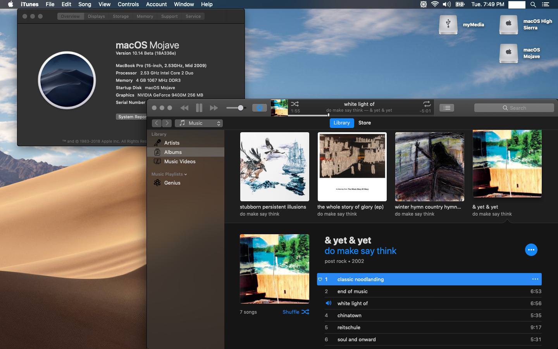Open the battery status icon
The image size is (558, 349).
(x=460, y=4)
